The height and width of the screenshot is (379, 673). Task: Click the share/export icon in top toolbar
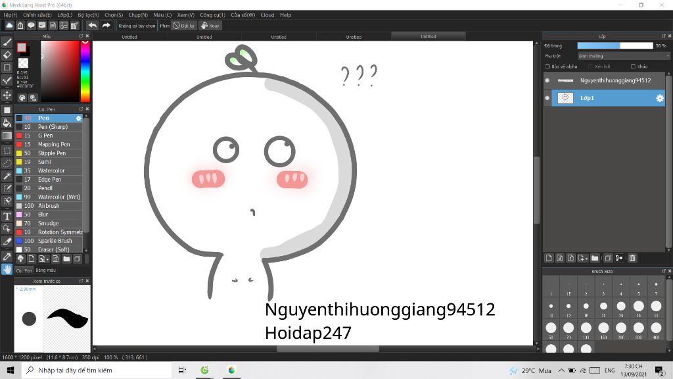pyautogui.click(x=20, y=26)
